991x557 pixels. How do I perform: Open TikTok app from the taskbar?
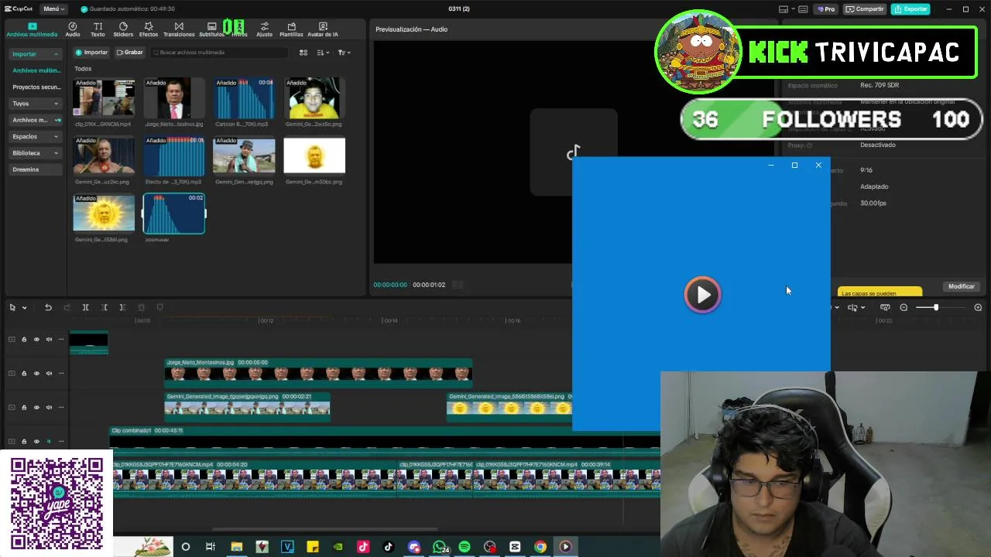(389, 547)
